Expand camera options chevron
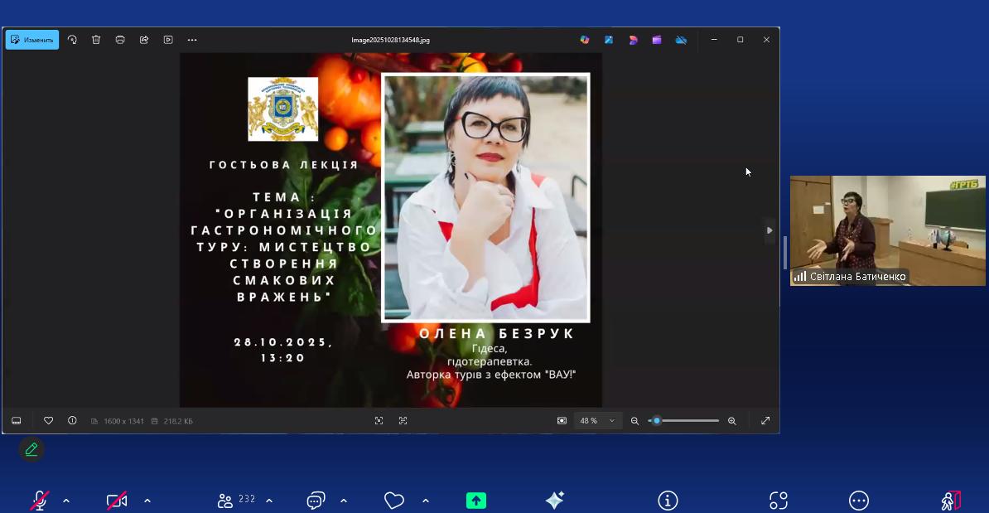 coord(147,501)
